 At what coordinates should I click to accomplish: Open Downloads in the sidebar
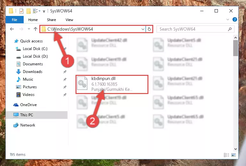point(33,72)
